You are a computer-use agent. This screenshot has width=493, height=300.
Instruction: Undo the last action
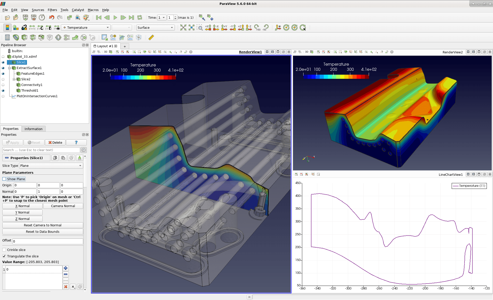tap(52, 18)
